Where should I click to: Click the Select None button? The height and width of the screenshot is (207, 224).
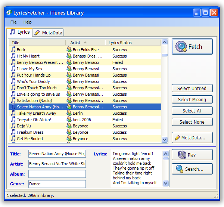pyautogui.click(x=192, y=122)
